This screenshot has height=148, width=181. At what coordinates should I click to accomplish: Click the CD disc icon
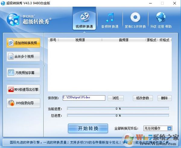pos(135,17)
